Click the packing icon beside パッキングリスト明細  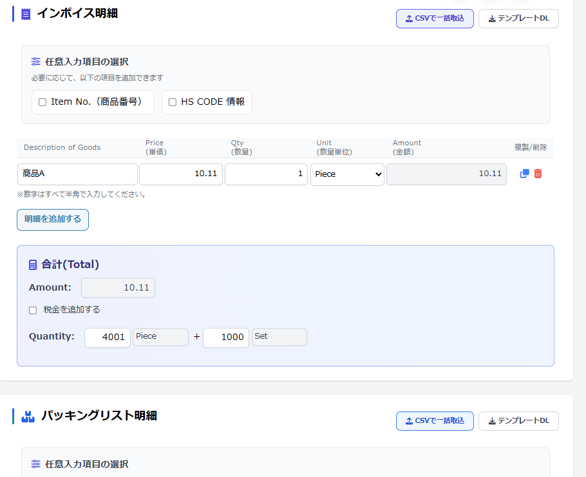(27, 417)
